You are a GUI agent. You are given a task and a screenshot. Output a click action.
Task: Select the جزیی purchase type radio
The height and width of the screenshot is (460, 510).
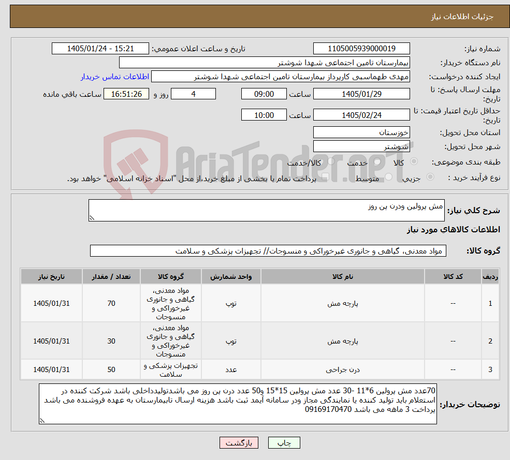tap(430, 177)
